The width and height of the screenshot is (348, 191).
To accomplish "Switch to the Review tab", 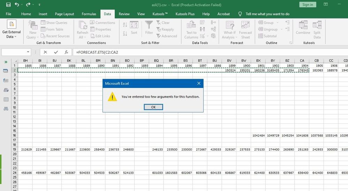I will 124,14.
